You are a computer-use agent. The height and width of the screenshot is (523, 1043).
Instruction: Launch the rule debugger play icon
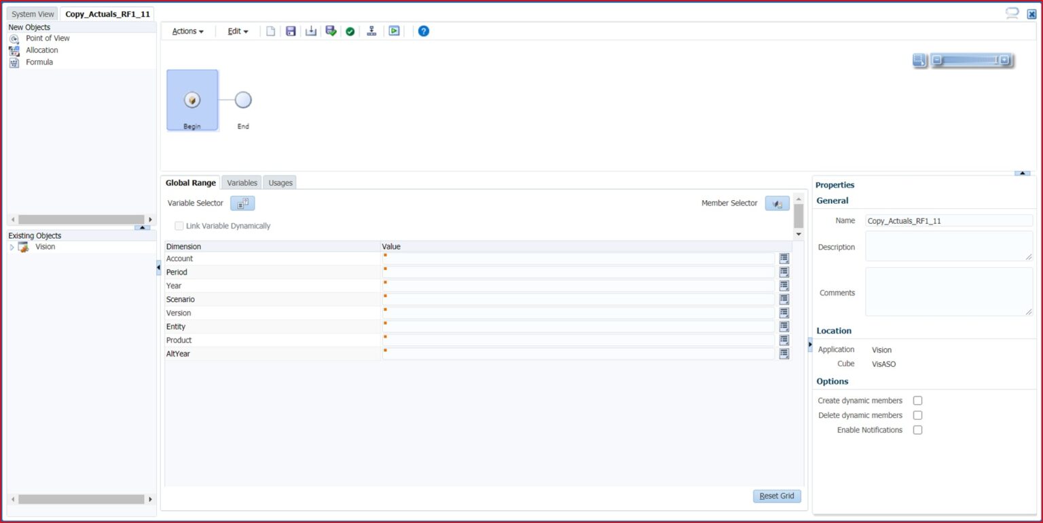coord(394,31)
